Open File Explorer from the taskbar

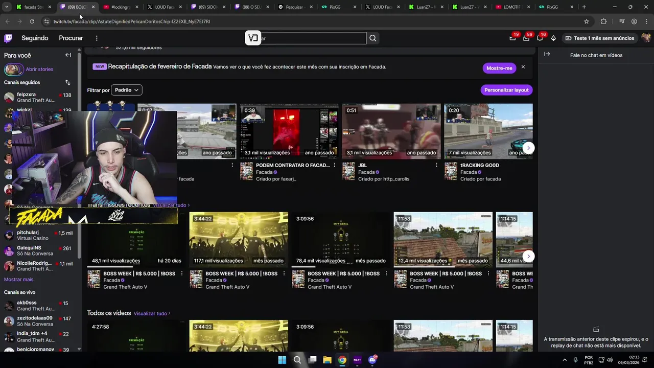click(327, 360)
